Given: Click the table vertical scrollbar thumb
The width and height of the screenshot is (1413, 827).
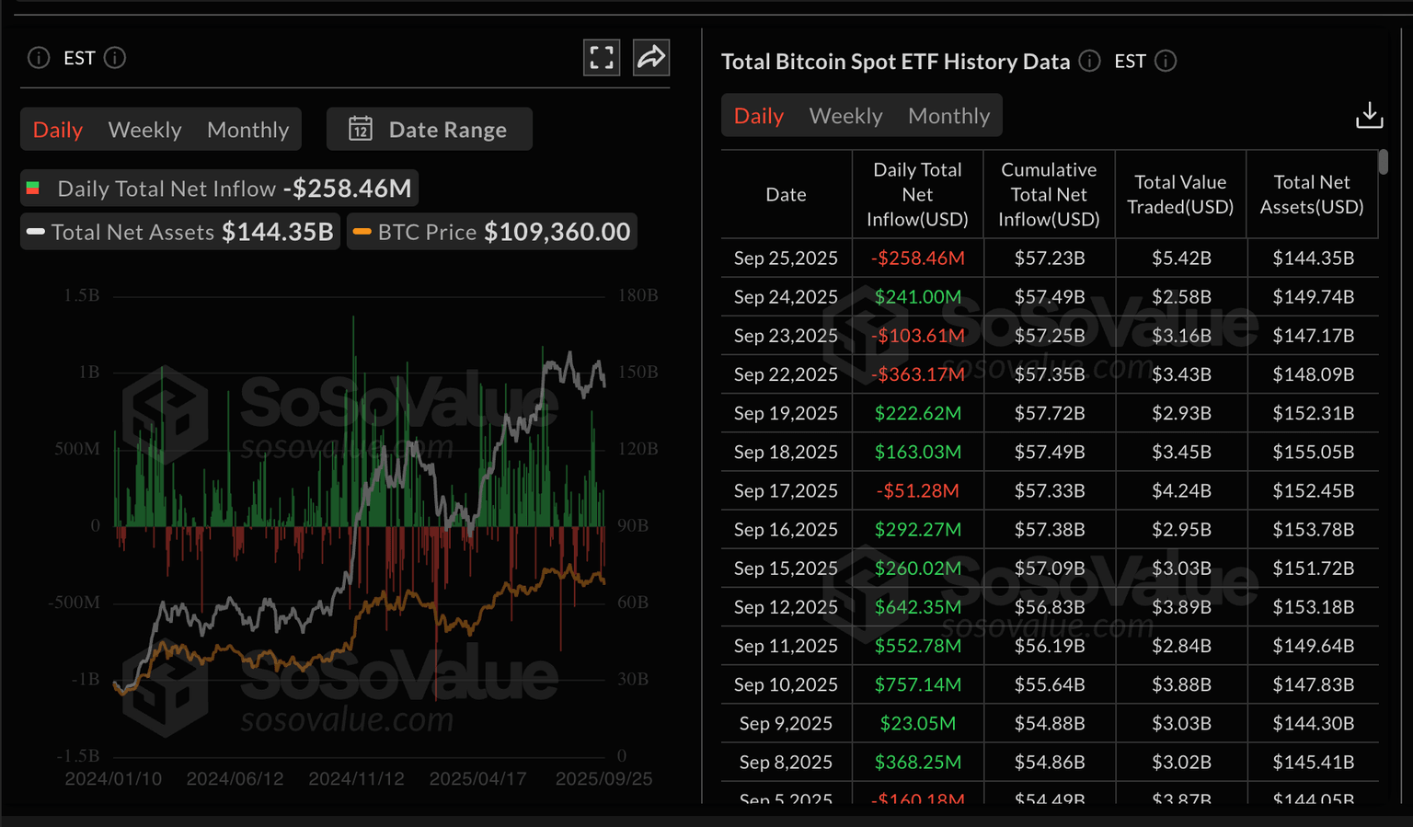Looking at the screenshot, I should 1383,162.
